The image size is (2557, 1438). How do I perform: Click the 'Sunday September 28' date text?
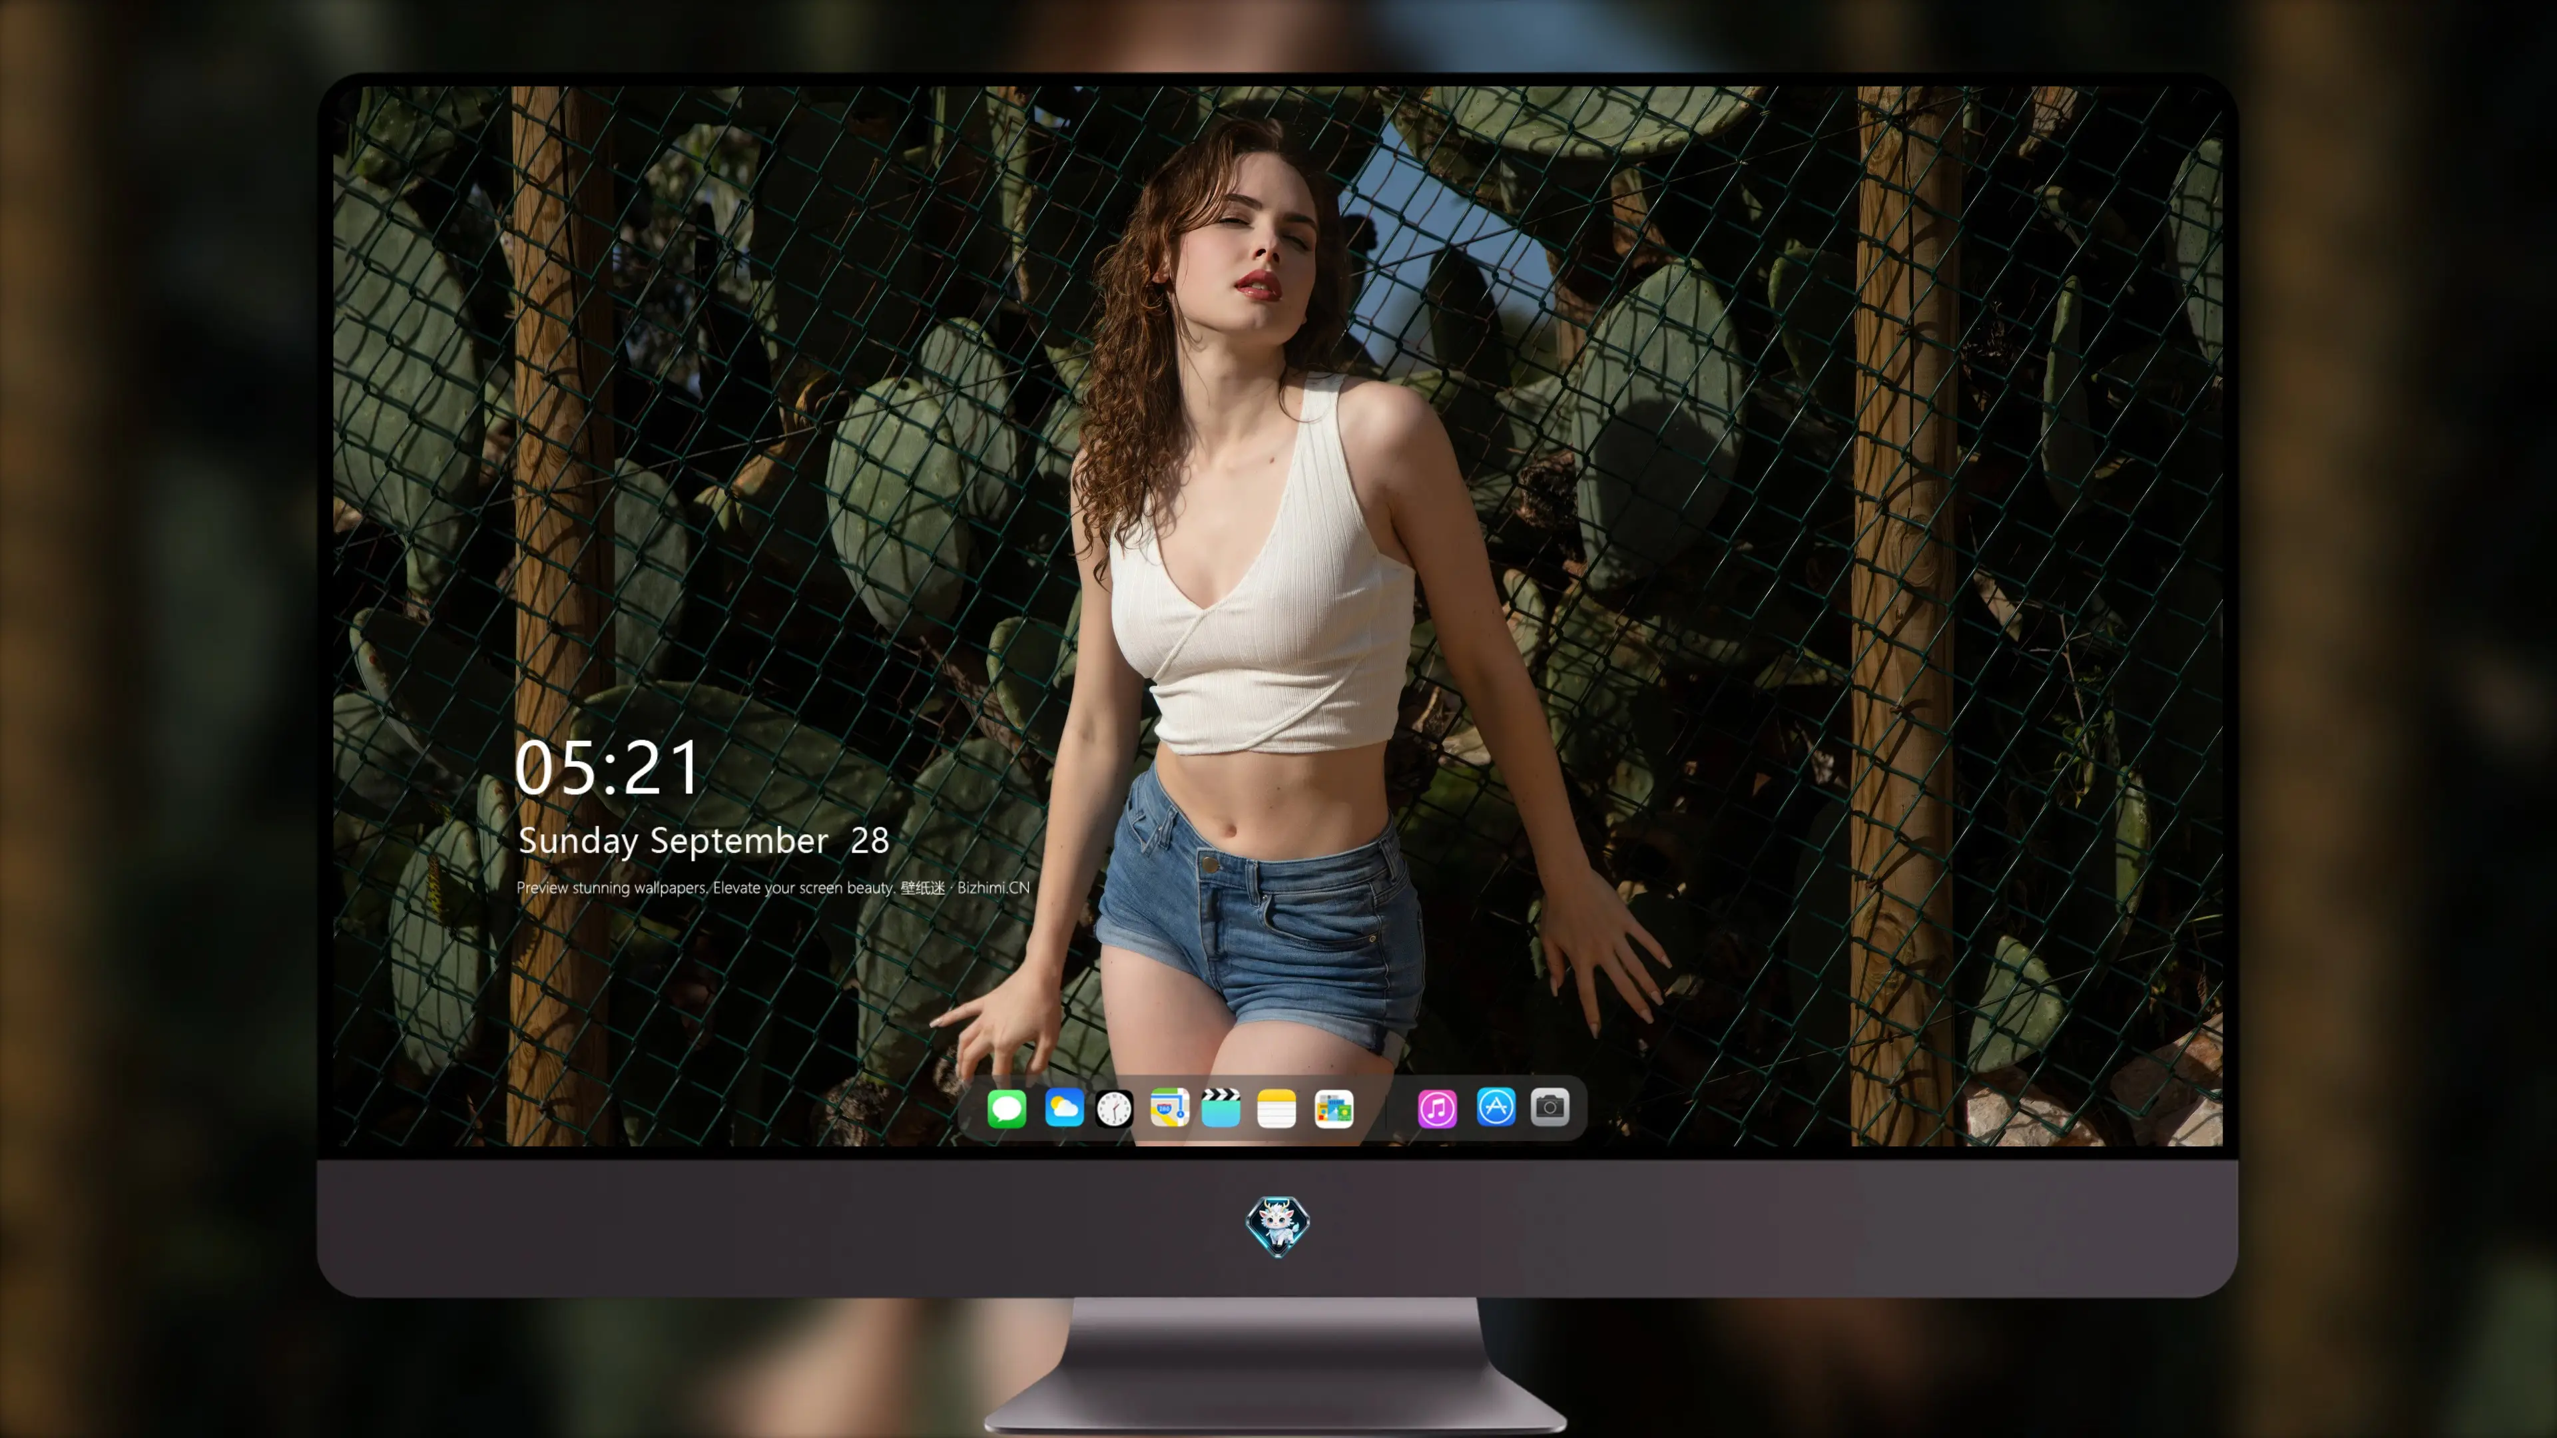[x=703, y=841]
